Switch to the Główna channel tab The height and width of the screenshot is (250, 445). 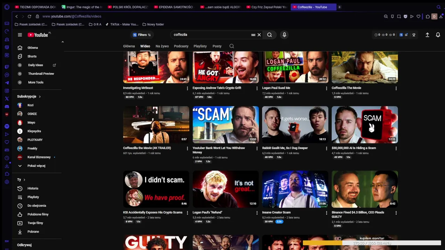(129, 46)
